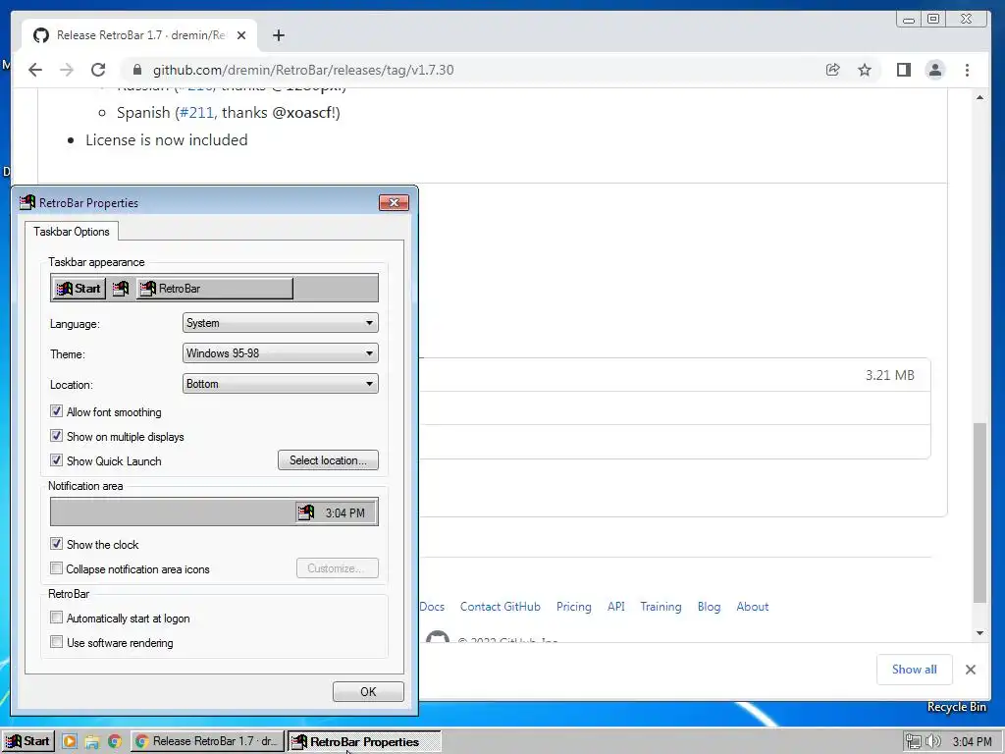Dismiss the downloads bar with X
This screenshot has height=754, width=1005.
pyautogui.click(x=971, y=670)
